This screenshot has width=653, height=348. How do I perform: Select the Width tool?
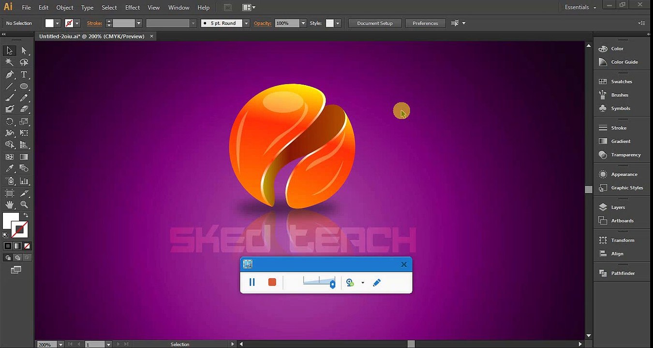click(x=9, y=133)
